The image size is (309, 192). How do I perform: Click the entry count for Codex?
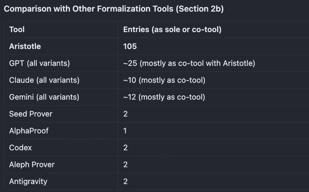[x=125, y=148]
